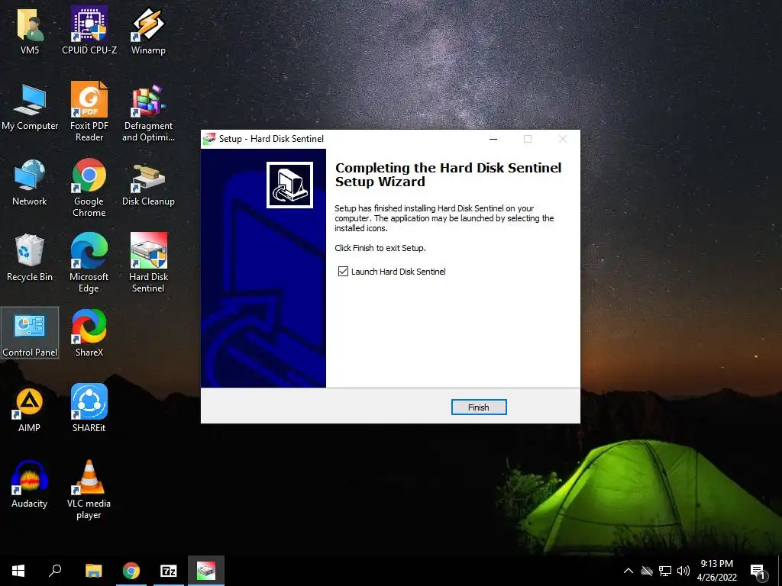Close the Setup wizard window
This screenshot has width=782, height=586.
[x=563, y=139]
